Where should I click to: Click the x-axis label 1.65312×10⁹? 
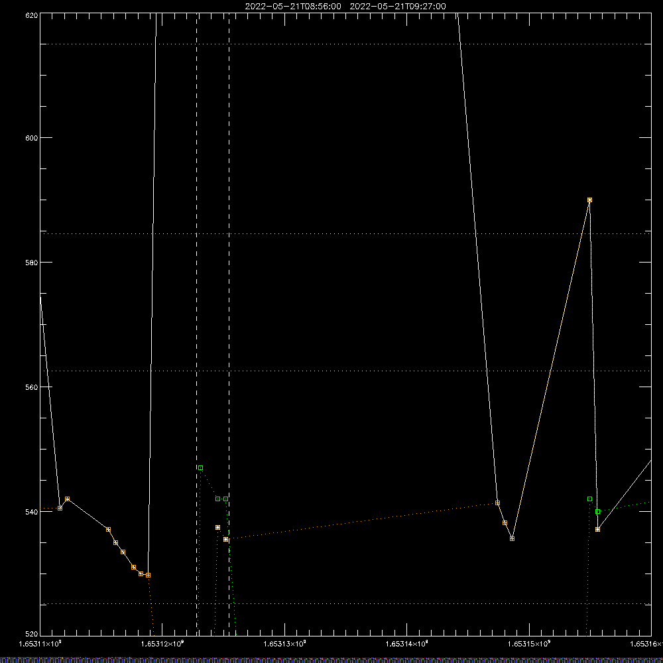click(x=162, y=644)
